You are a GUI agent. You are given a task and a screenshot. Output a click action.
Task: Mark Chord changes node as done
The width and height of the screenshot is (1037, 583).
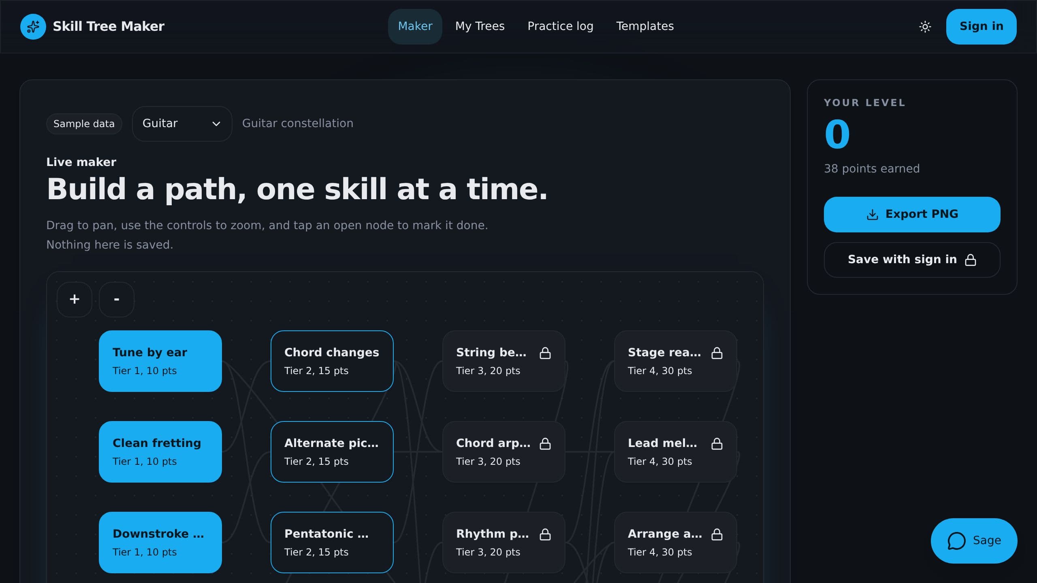(332, 361)
